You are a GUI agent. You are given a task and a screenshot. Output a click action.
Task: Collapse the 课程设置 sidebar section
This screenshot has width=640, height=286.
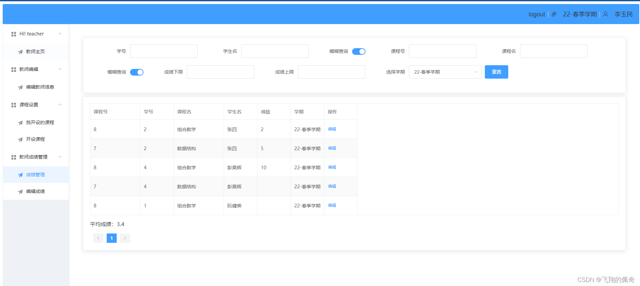pos(60,105)
